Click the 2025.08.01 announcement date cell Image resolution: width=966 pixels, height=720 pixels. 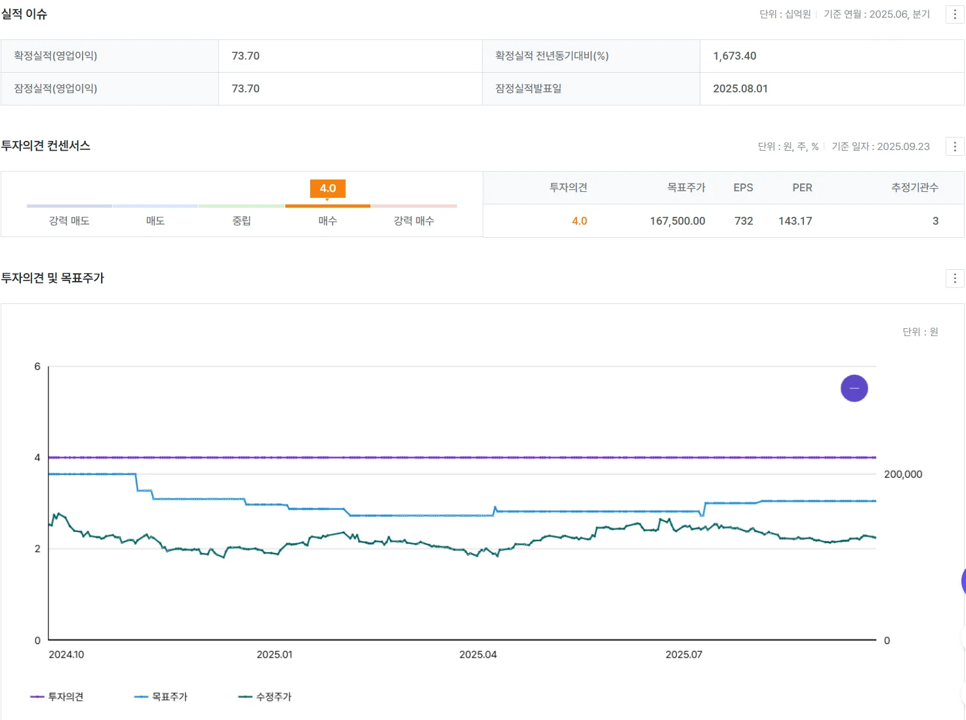[x=740, y=89]
